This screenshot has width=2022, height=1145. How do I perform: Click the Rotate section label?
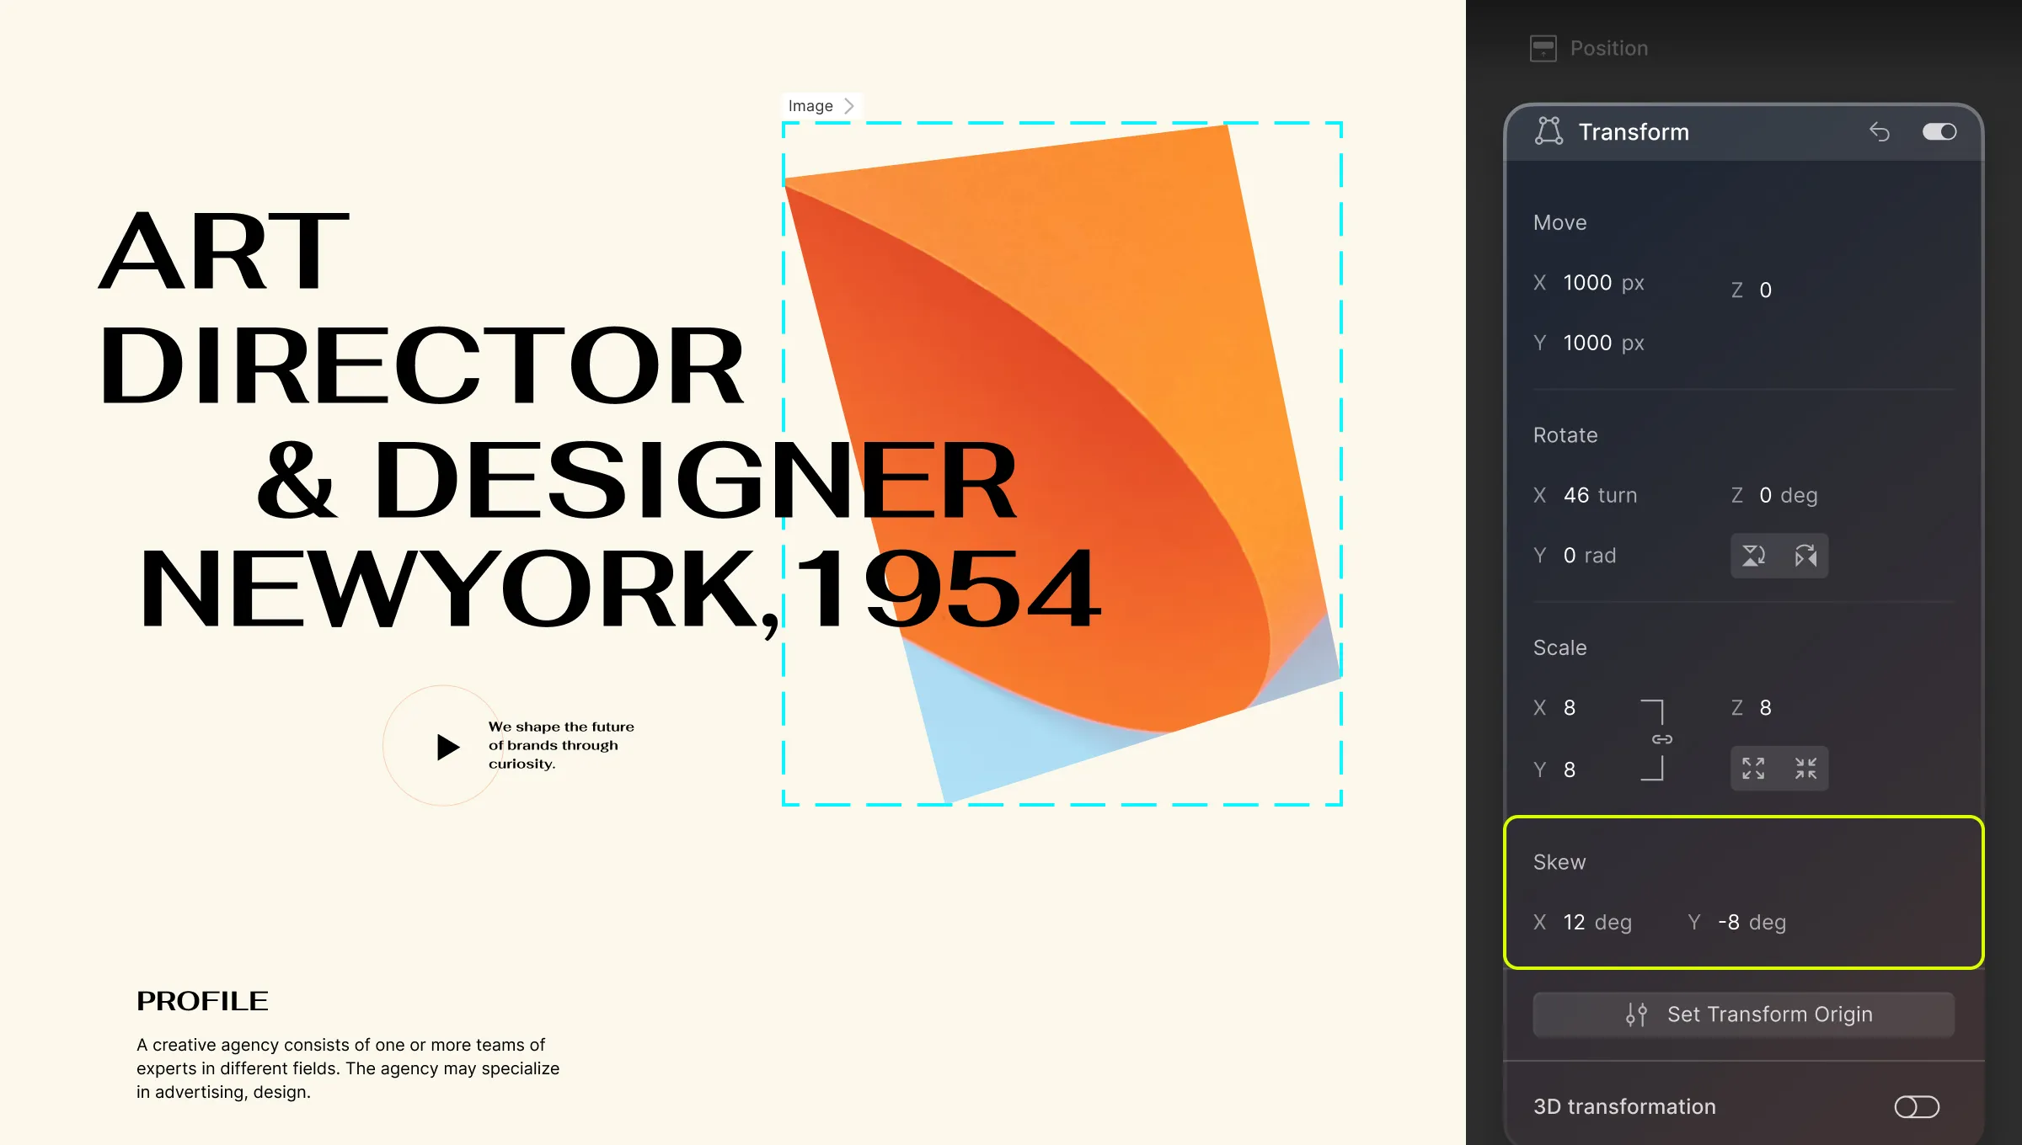click(1565, 435)
